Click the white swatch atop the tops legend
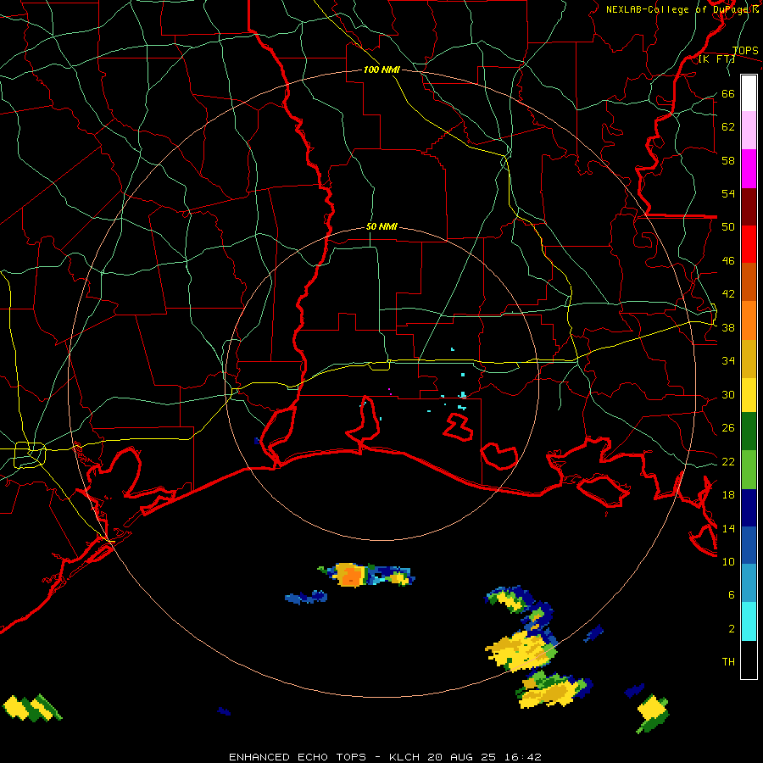763x763 pixels. [749, 93]
